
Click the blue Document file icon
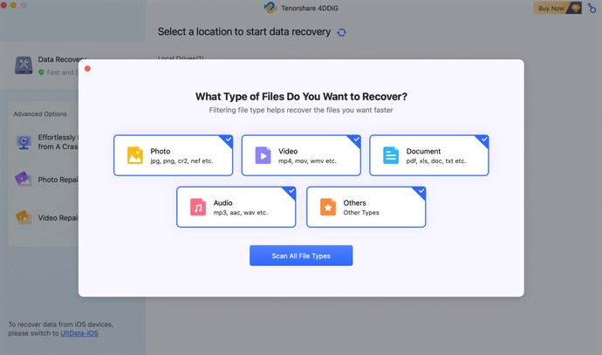point(391,155)
